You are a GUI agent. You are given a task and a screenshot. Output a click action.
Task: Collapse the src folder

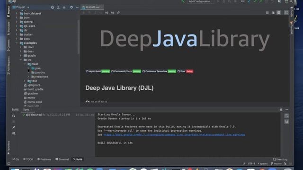[x=21, y=60]
